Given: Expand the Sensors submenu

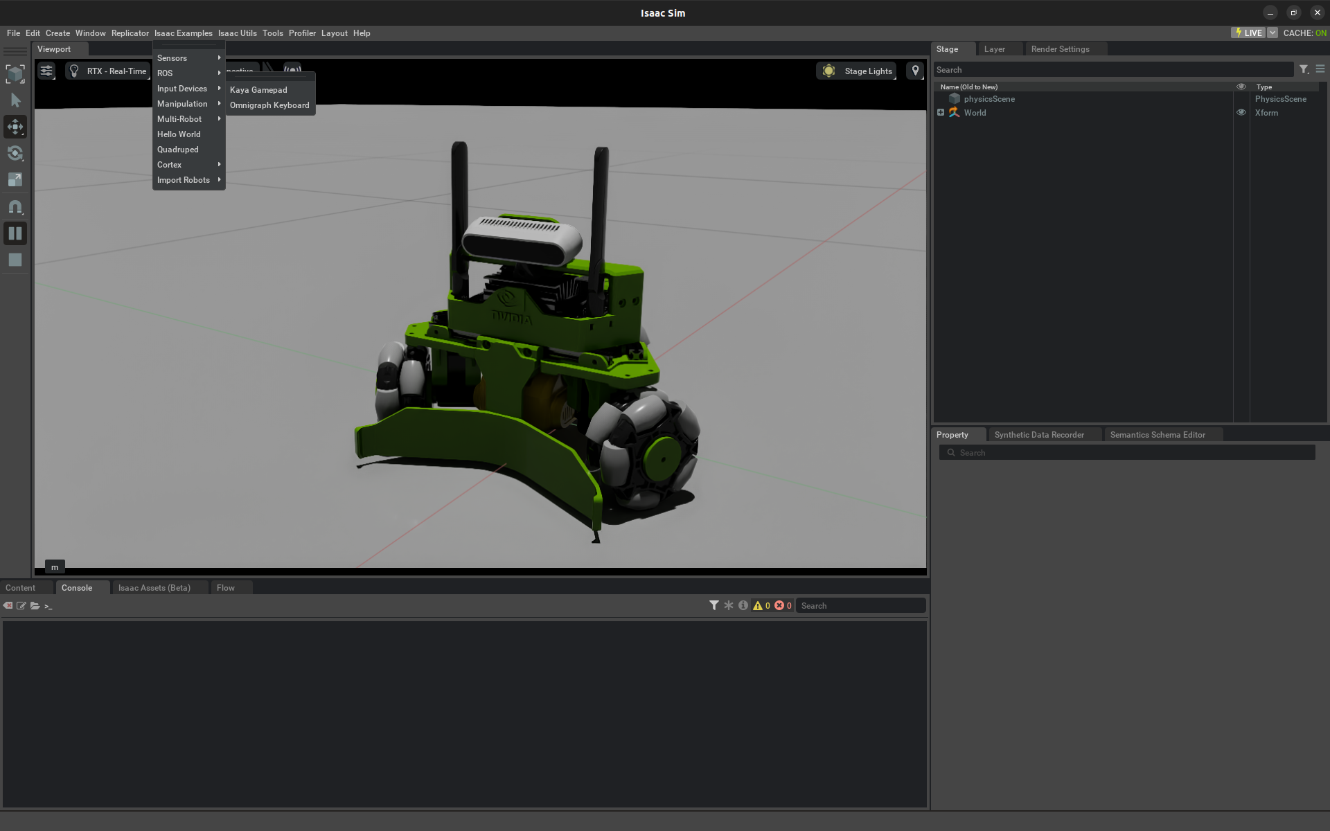Looking at the screenshot, I should 188,58.
